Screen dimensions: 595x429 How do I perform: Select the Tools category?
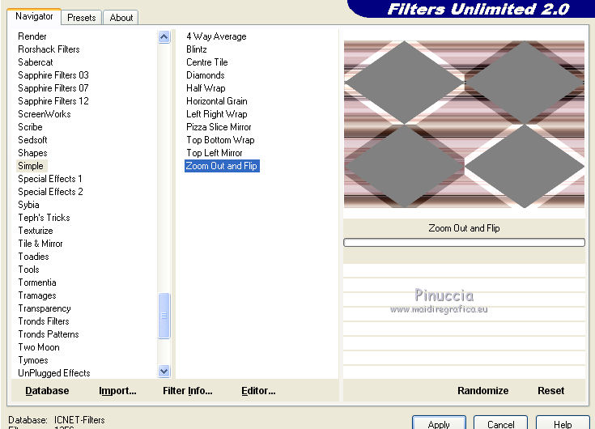click(x=28, y=270)
